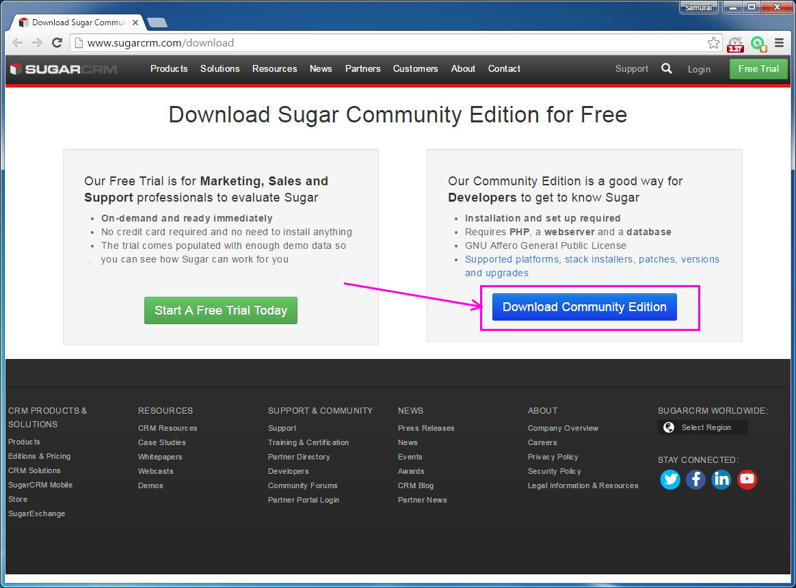
Task: Click footer CRM Resources link
Action: pos(168,428)
